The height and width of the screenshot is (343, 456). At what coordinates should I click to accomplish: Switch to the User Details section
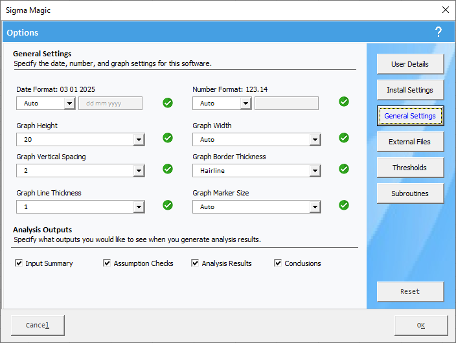point(410,64)
